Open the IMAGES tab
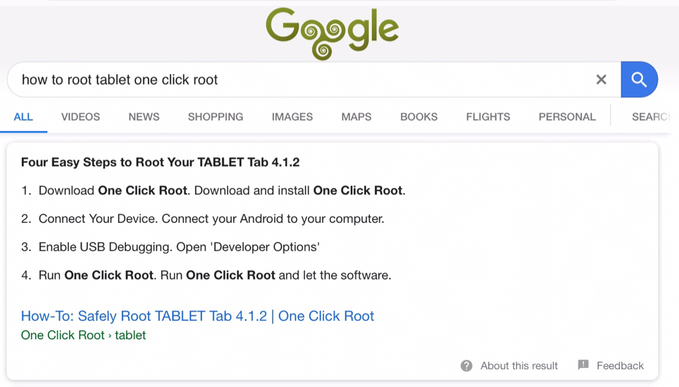Screen dimensions: 679x387 292,116
